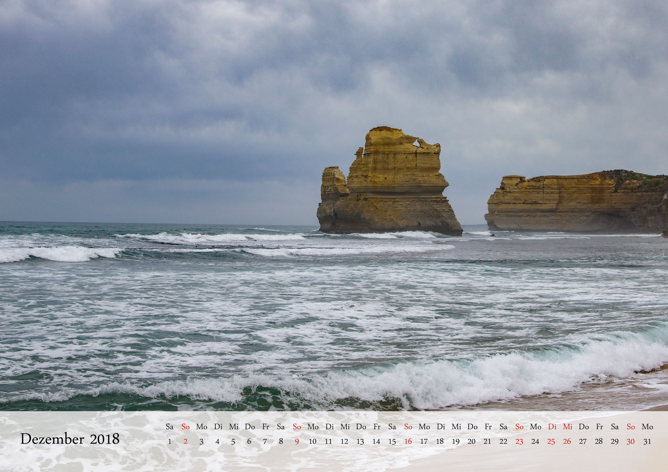
Task: Click the 'Sa' label above date 8
Action: pyautogui.click(x=281, y=427)
